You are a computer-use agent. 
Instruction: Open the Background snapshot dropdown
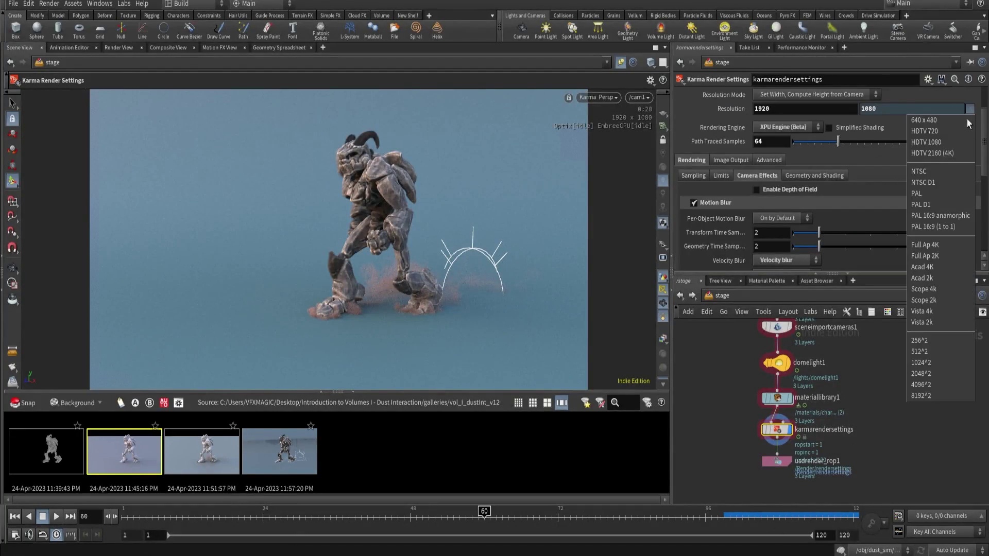pyautogui.click(x=76, y=403)
